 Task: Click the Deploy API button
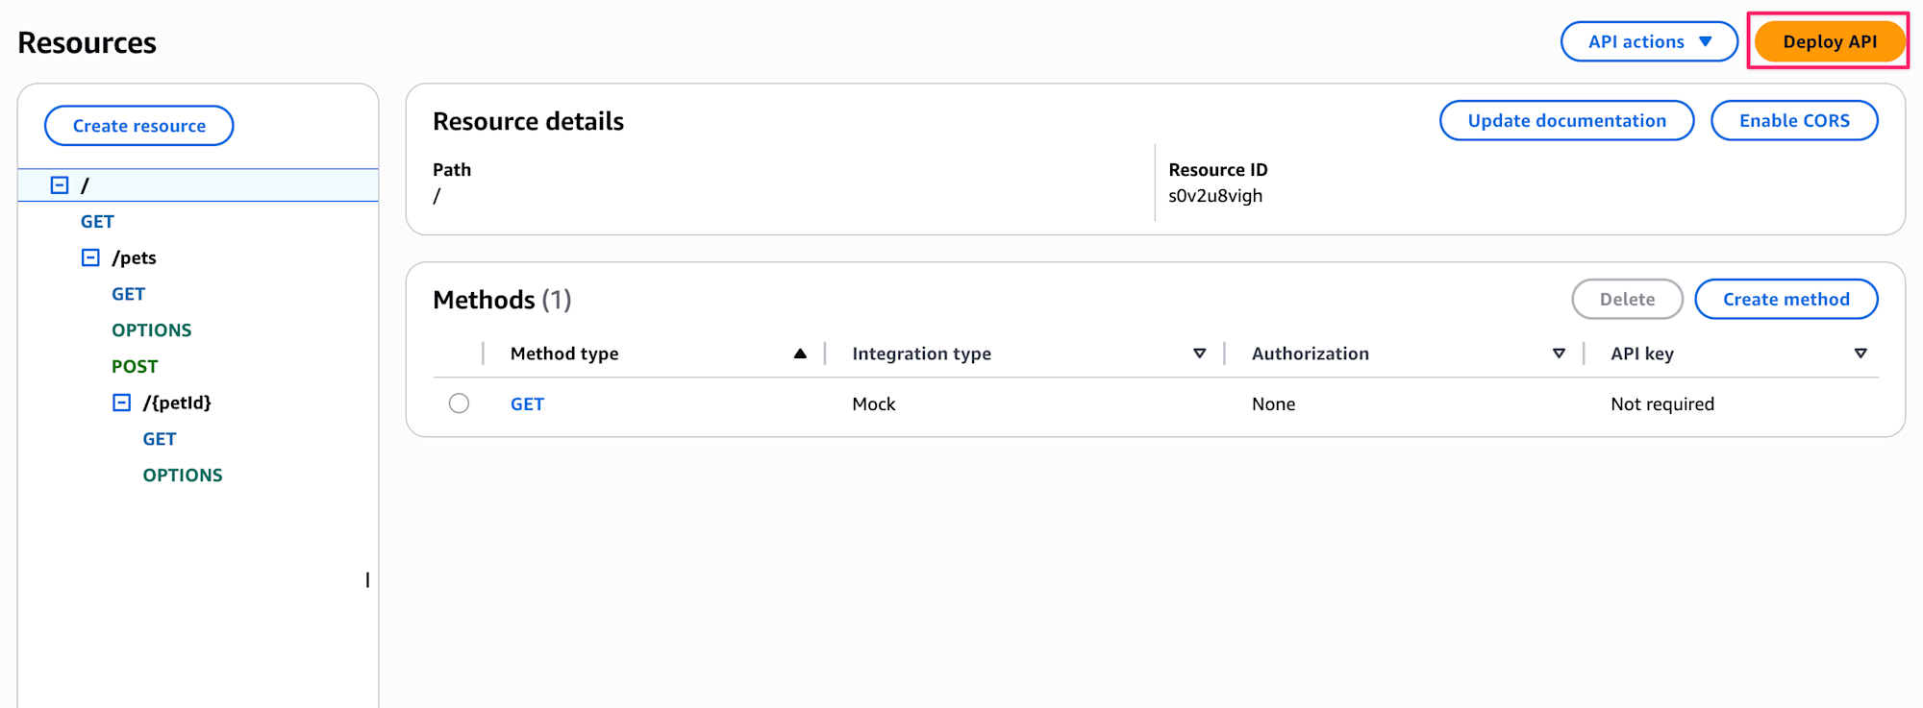1829,41
